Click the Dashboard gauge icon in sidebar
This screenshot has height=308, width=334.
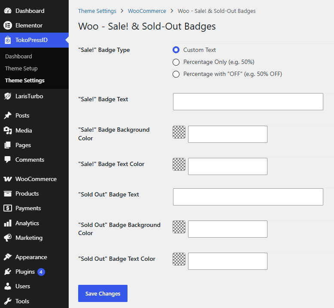(x=8, y=11)
